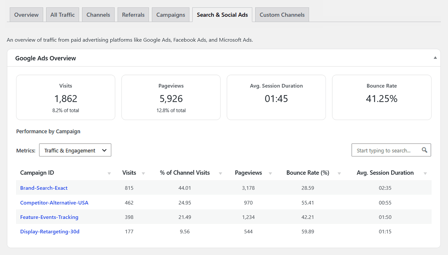Sort by Campaign ID arrow
Screen dimensions: 448x255
click(x=109, y=173)
